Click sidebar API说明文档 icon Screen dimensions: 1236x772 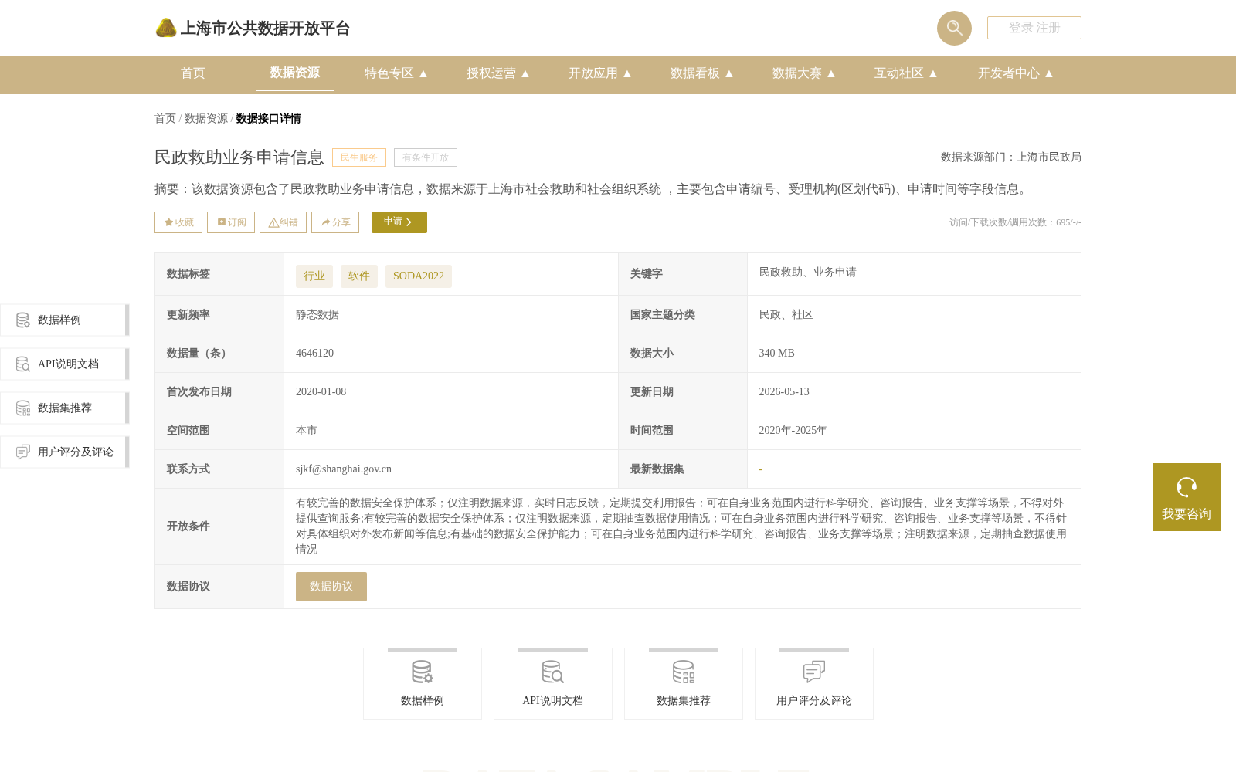(23, 364)
